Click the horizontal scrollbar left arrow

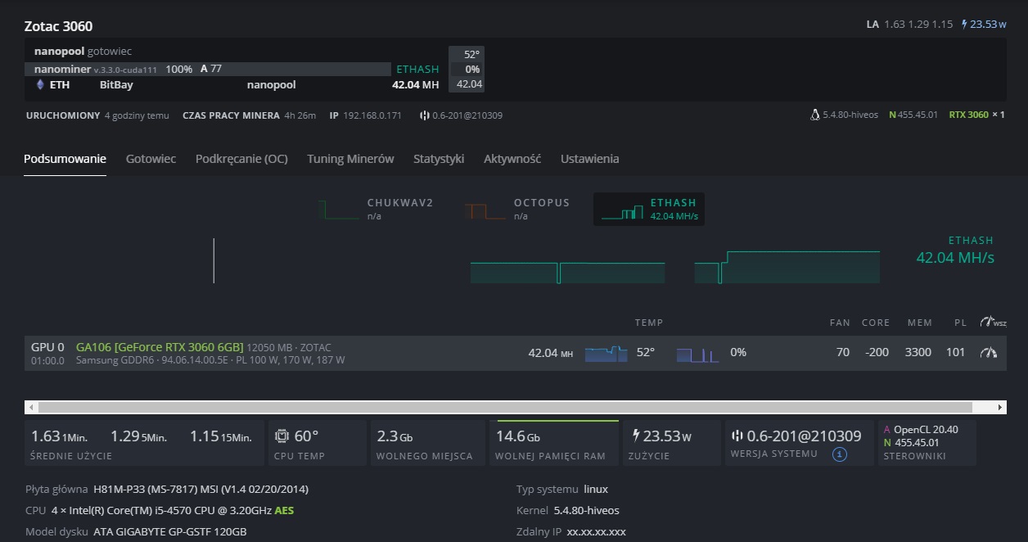[x=31, y=407]
